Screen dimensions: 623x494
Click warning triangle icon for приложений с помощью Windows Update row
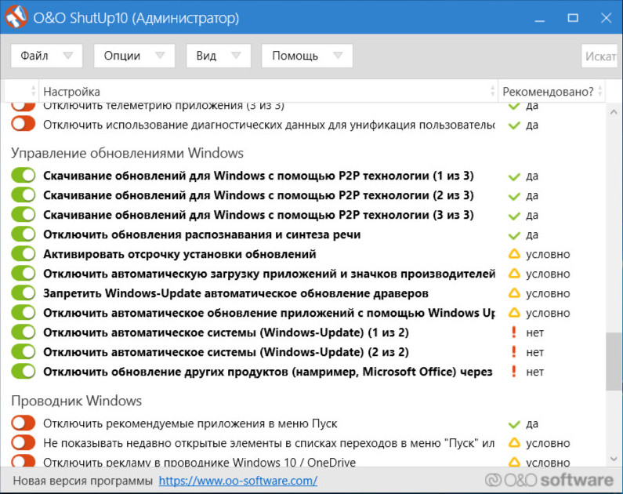514,313
